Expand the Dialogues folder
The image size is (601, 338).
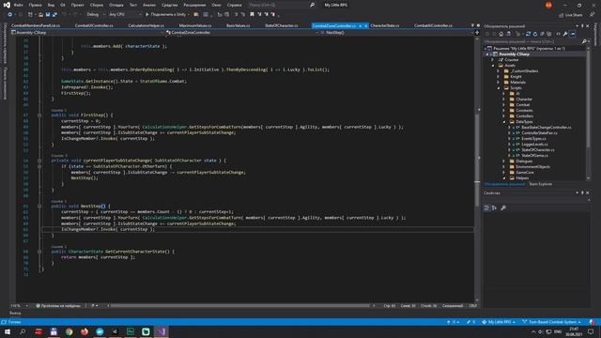tap(504, 161)
